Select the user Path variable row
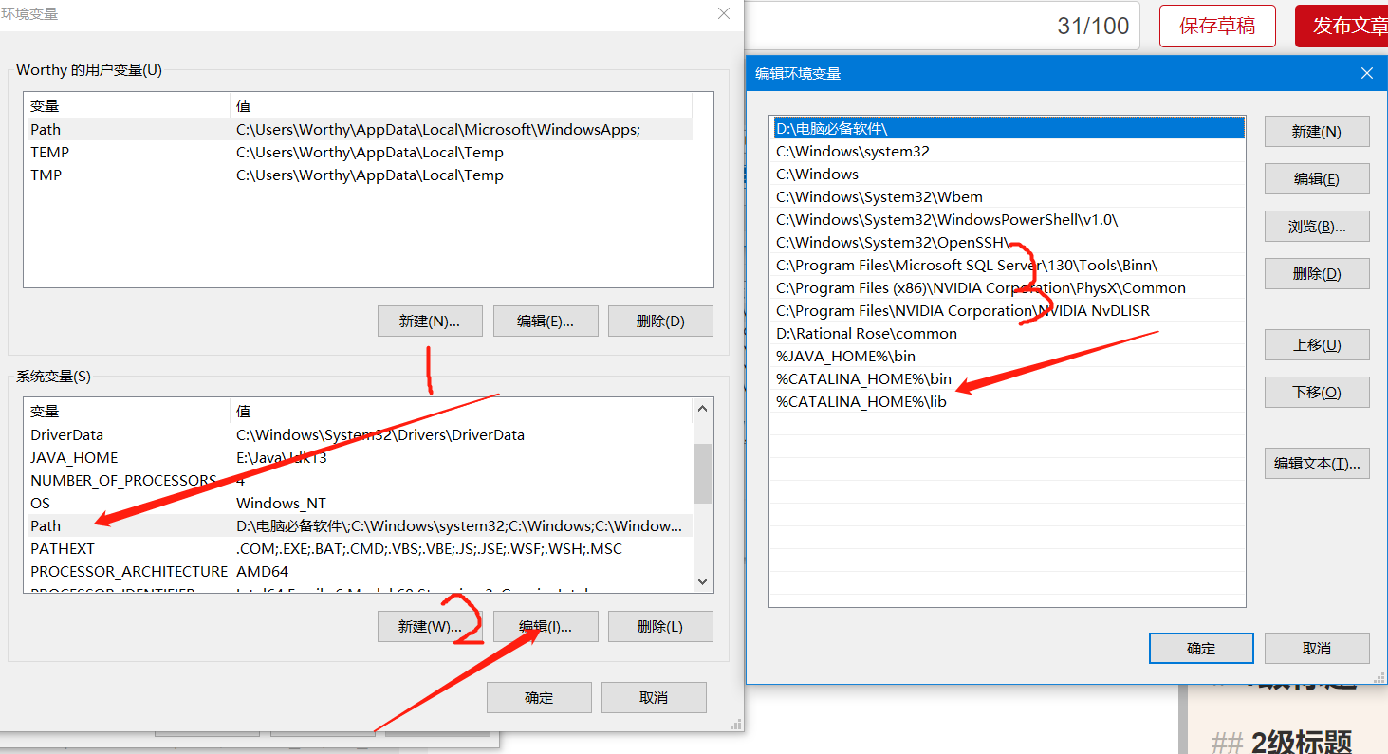Image resolution: width=1388 pixels, height=754 pixels. coord(359,130)
